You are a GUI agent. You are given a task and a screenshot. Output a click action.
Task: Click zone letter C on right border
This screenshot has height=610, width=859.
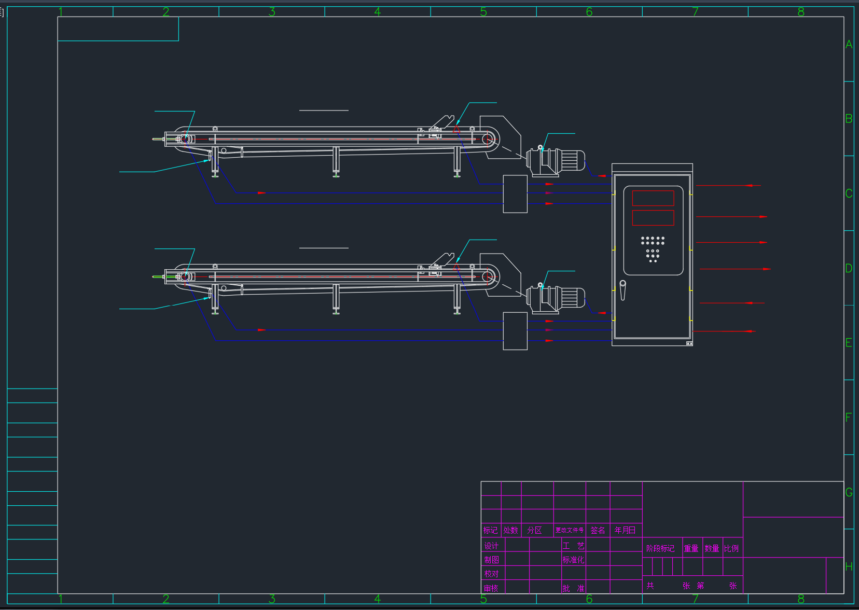click(849, 193)
